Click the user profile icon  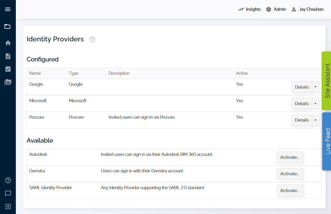[x=294, y=9]
